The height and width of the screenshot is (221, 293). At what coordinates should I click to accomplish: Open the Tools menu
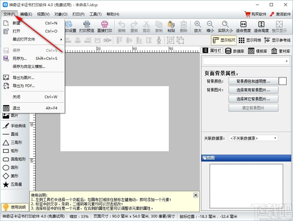click(95, 14)
